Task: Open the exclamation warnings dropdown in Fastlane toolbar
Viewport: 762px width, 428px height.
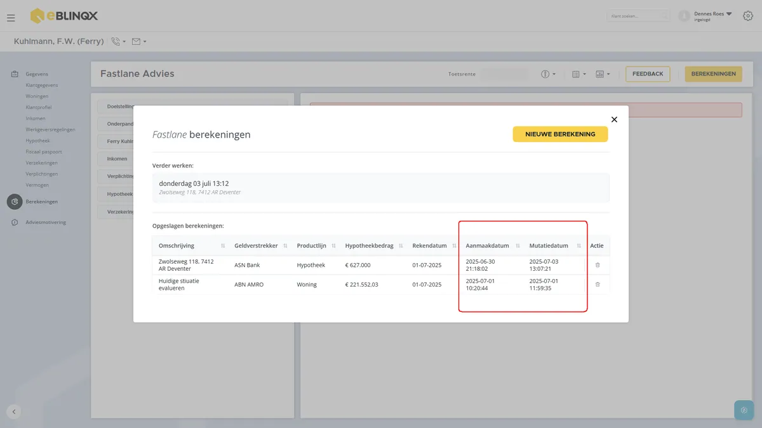Action: tap(549, 74)
